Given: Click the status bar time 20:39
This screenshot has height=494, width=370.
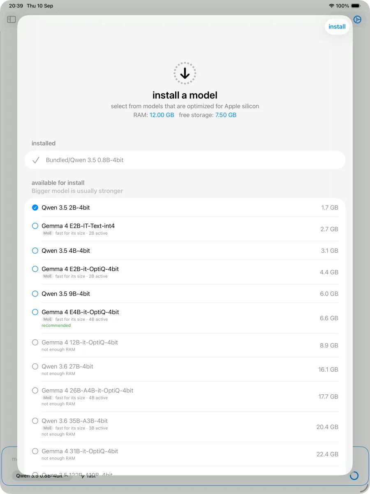Looking at the screenshot, I should (16, 6).
